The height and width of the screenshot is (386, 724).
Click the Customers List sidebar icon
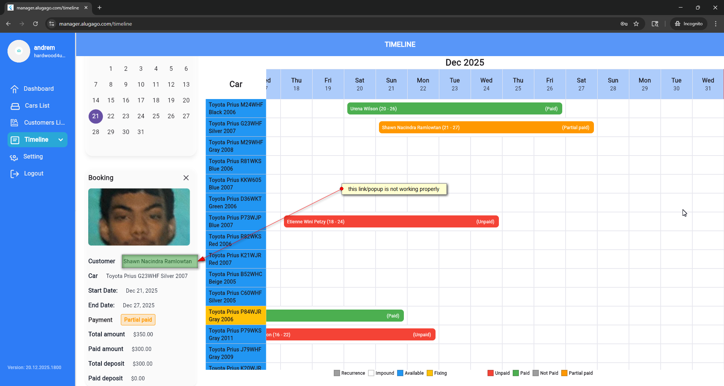tap(15, 123)
